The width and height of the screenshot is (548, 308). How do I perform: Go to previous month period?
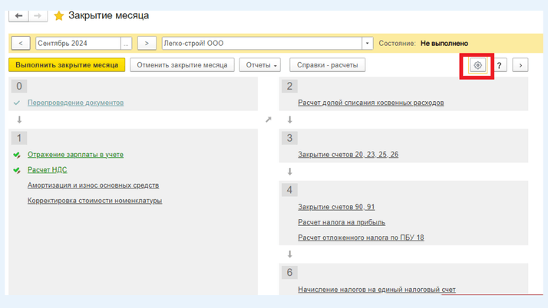click(x=20, y=44)
